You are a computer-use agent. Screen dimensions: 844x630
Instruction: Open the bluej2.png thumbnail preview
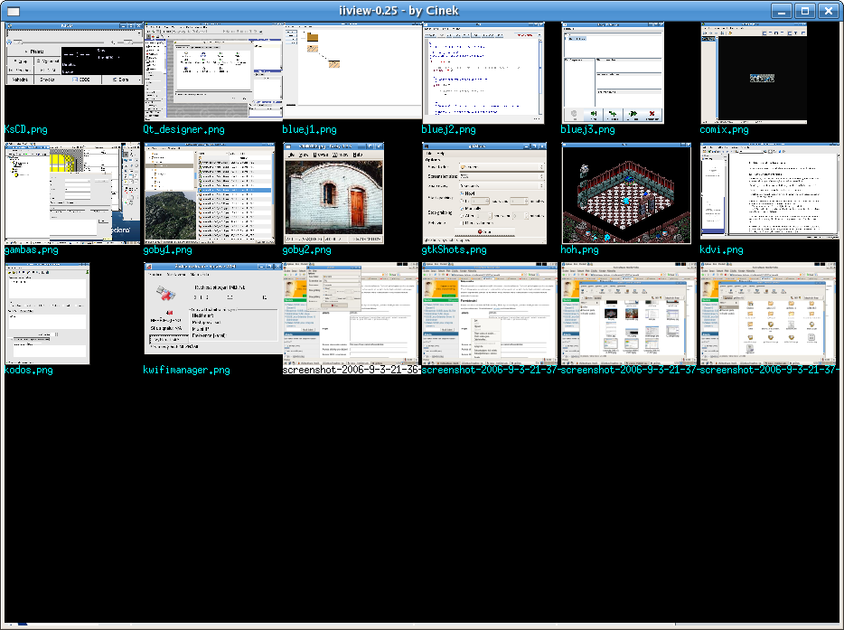(x=483, y=73)
